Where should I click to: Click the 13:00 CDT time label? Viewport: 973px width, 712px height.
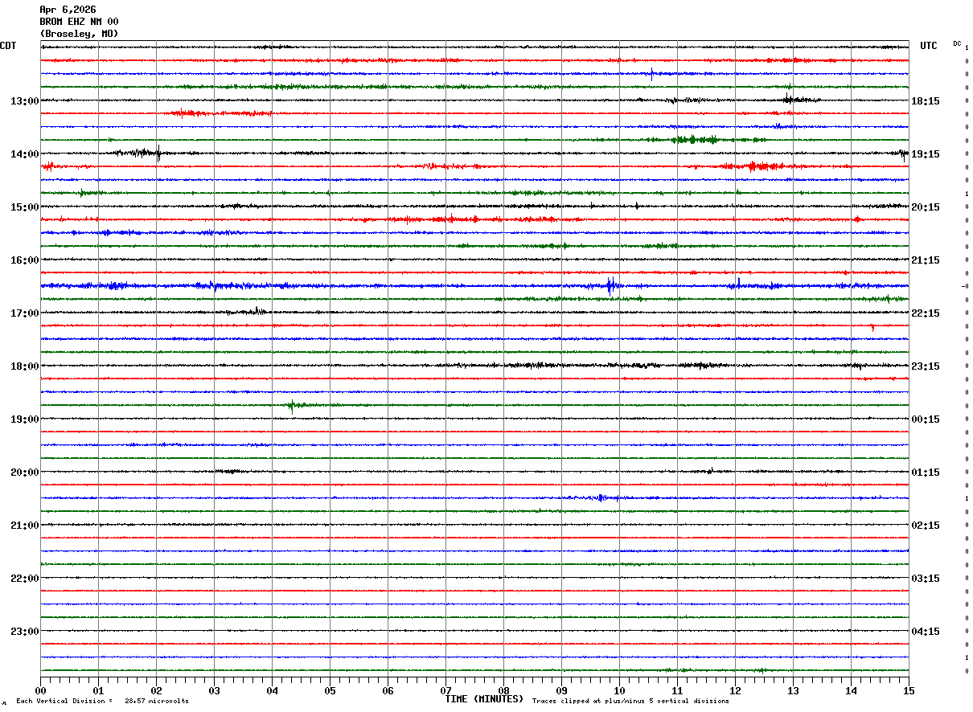[24, 101]
